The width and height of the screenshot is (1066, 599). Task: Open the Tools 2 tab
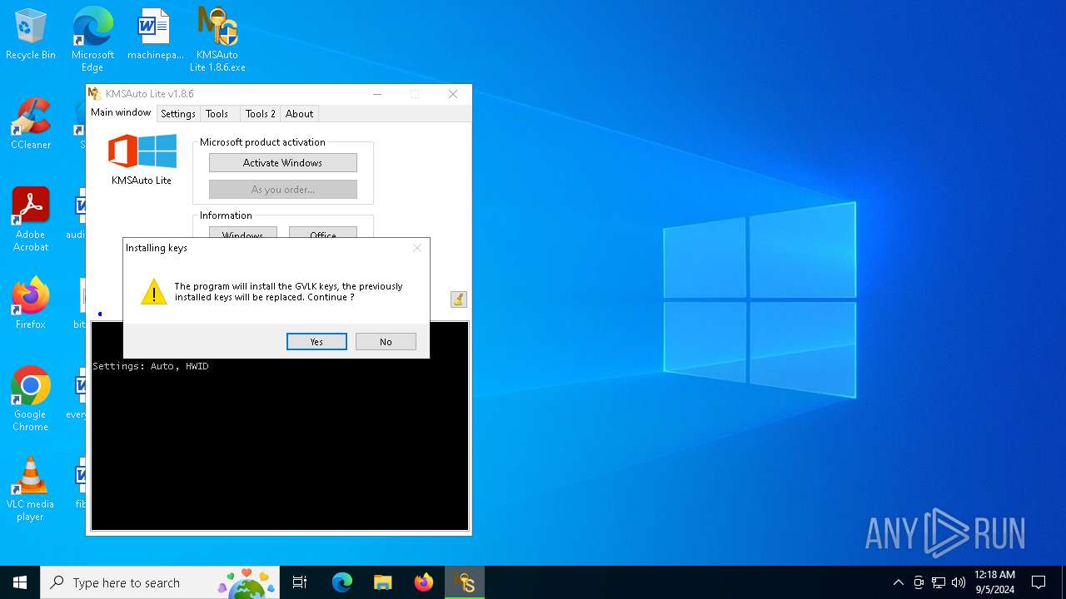pyautogui.click(x=260, y=114)
